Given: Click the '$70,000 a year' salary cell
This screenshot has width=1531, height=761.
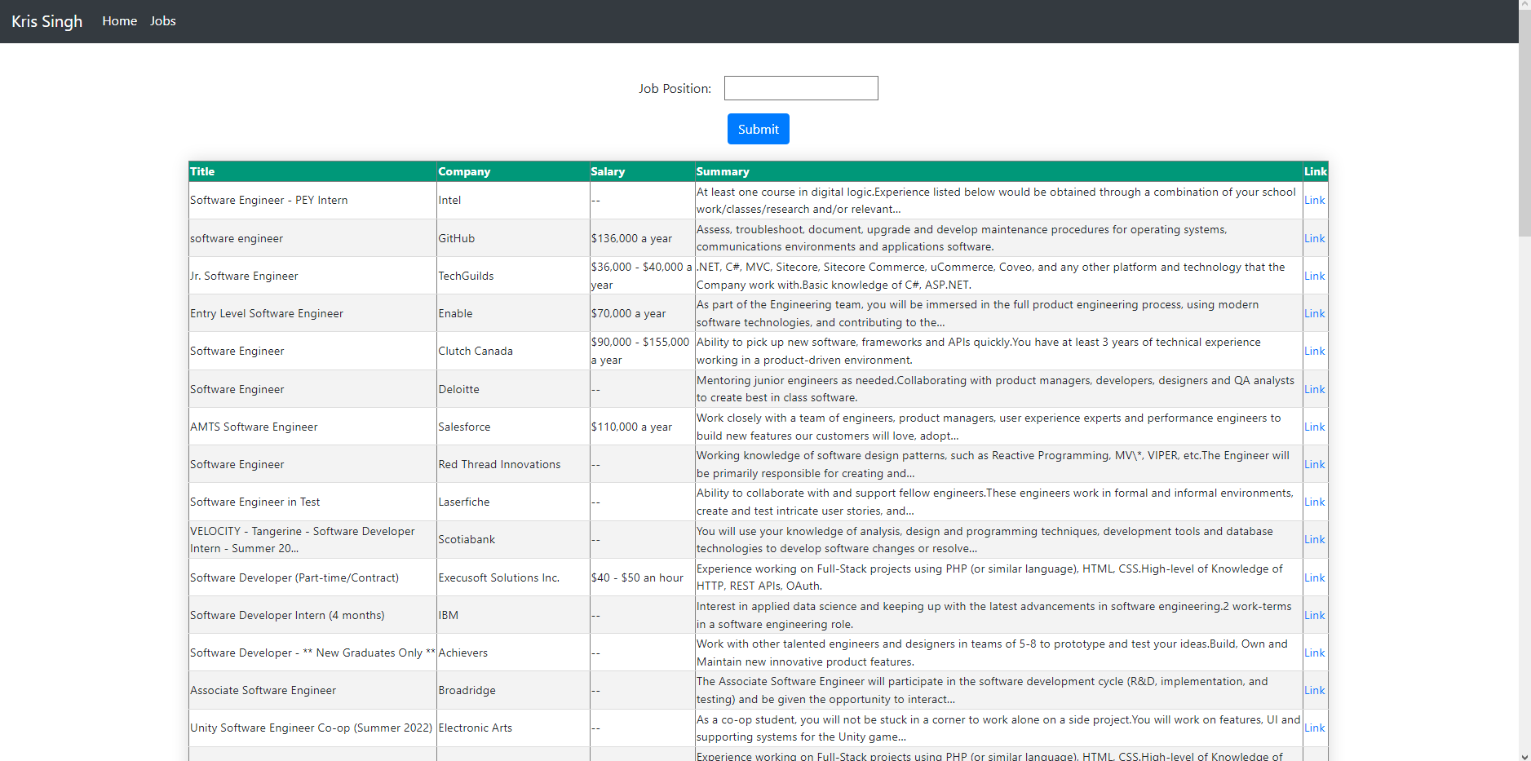Looking at the screenshot, I should click(642, 313).
